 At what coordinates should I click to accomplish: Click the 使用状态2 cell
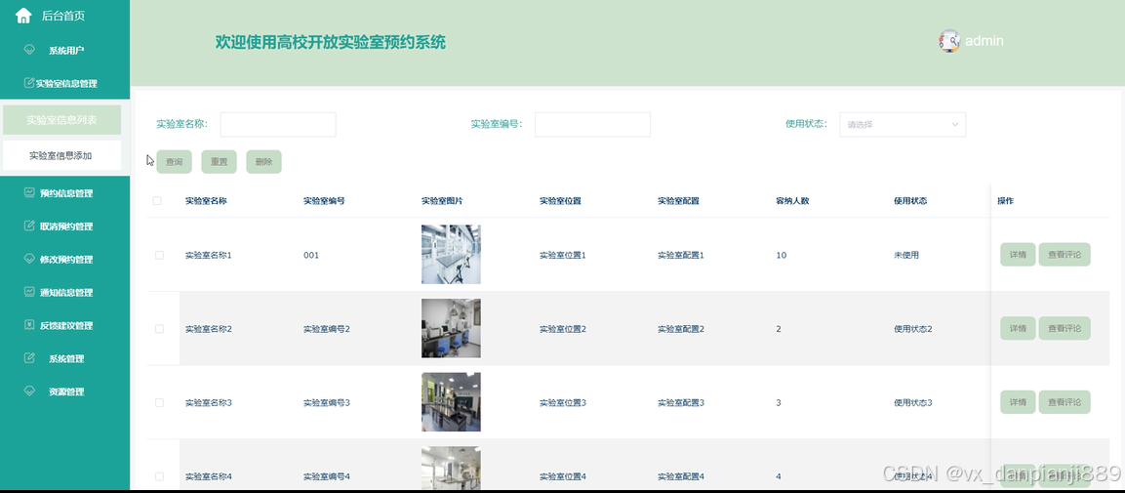pos(912,329)
